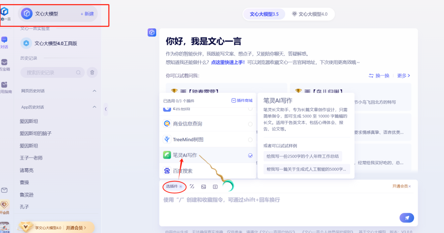444x233 pixels.
Task: Click the 开会员 diamond icon in the sidebar
Action: (5, 204)
